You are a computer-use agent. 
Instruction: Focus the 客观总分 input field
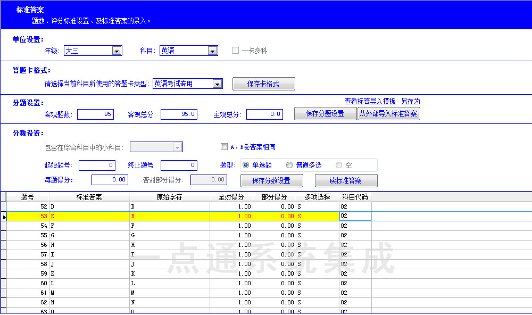coord(179,114)
